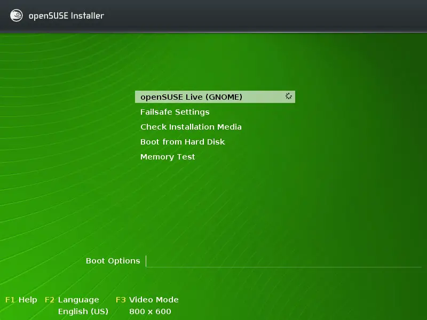The height and width of the screenshot is (320, 427).
Task: Click the openSUSE Installer title text
Action: tap(66, 16)
